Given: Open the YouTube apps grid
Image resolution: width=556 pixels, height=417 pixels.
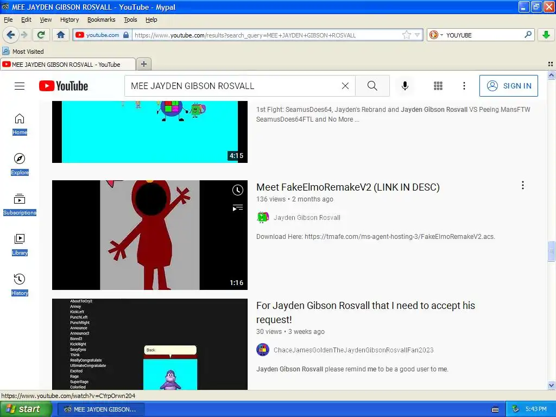Looking at the screenshot, I should (438, 86).
